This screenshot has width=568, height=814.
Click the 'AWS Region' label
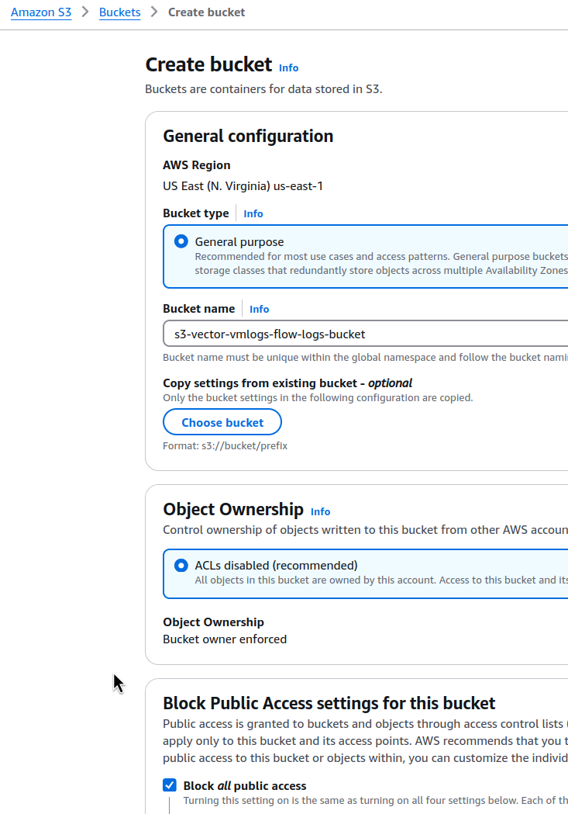[x=196, y=165]
